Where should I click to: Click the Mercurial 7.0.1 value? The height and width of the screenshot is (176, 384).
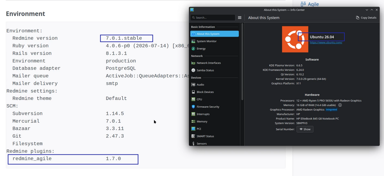point(113,121)
